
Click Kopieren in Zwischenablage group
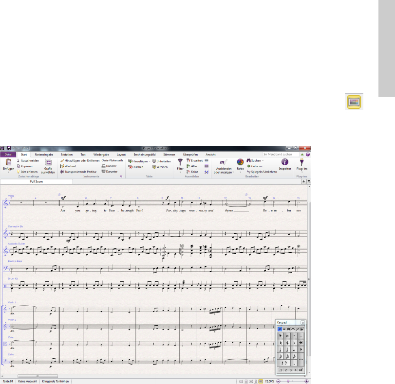tap(25, 166)
